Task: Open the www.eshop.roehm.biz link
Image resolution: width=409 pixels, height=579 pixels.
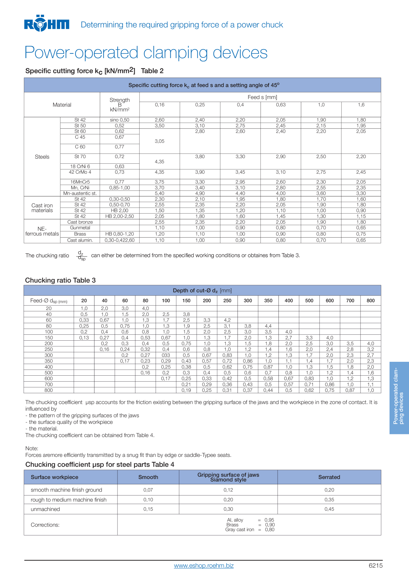Action: pyautogui.click(x=204, y=565)
